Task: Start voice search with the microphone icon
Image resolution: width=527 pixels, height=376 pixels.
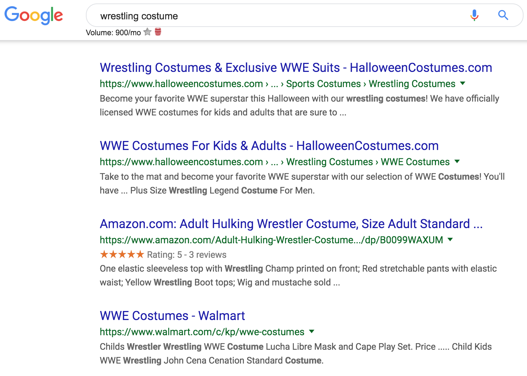Action: [474, 15]
